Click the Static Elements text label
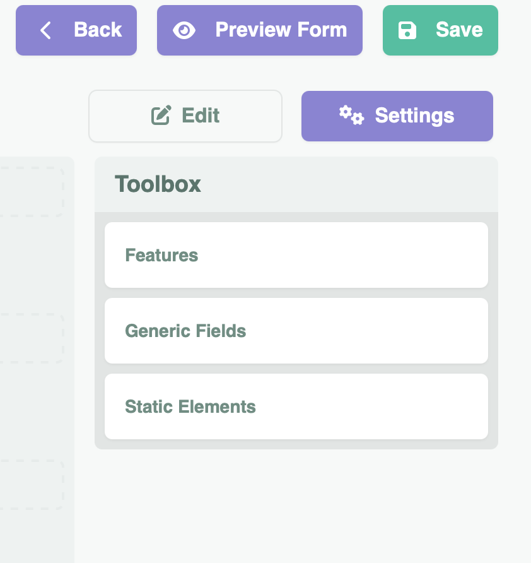 pyautogui.click(x=190, y=406)
